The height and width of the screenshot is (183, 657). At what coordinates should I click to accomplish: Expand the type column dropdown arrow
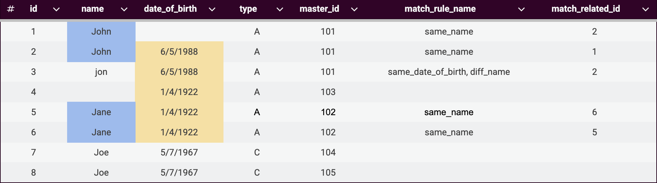pos(280,9)
